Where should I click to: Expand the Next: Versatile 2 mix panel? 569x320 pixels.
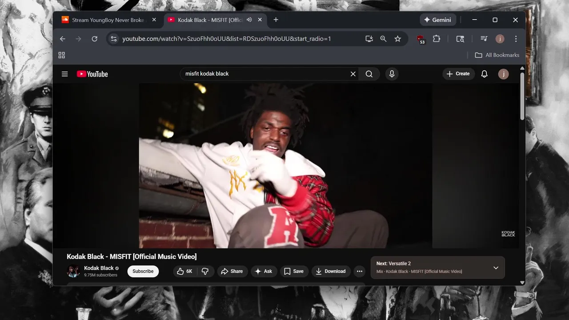pos(496,268)
